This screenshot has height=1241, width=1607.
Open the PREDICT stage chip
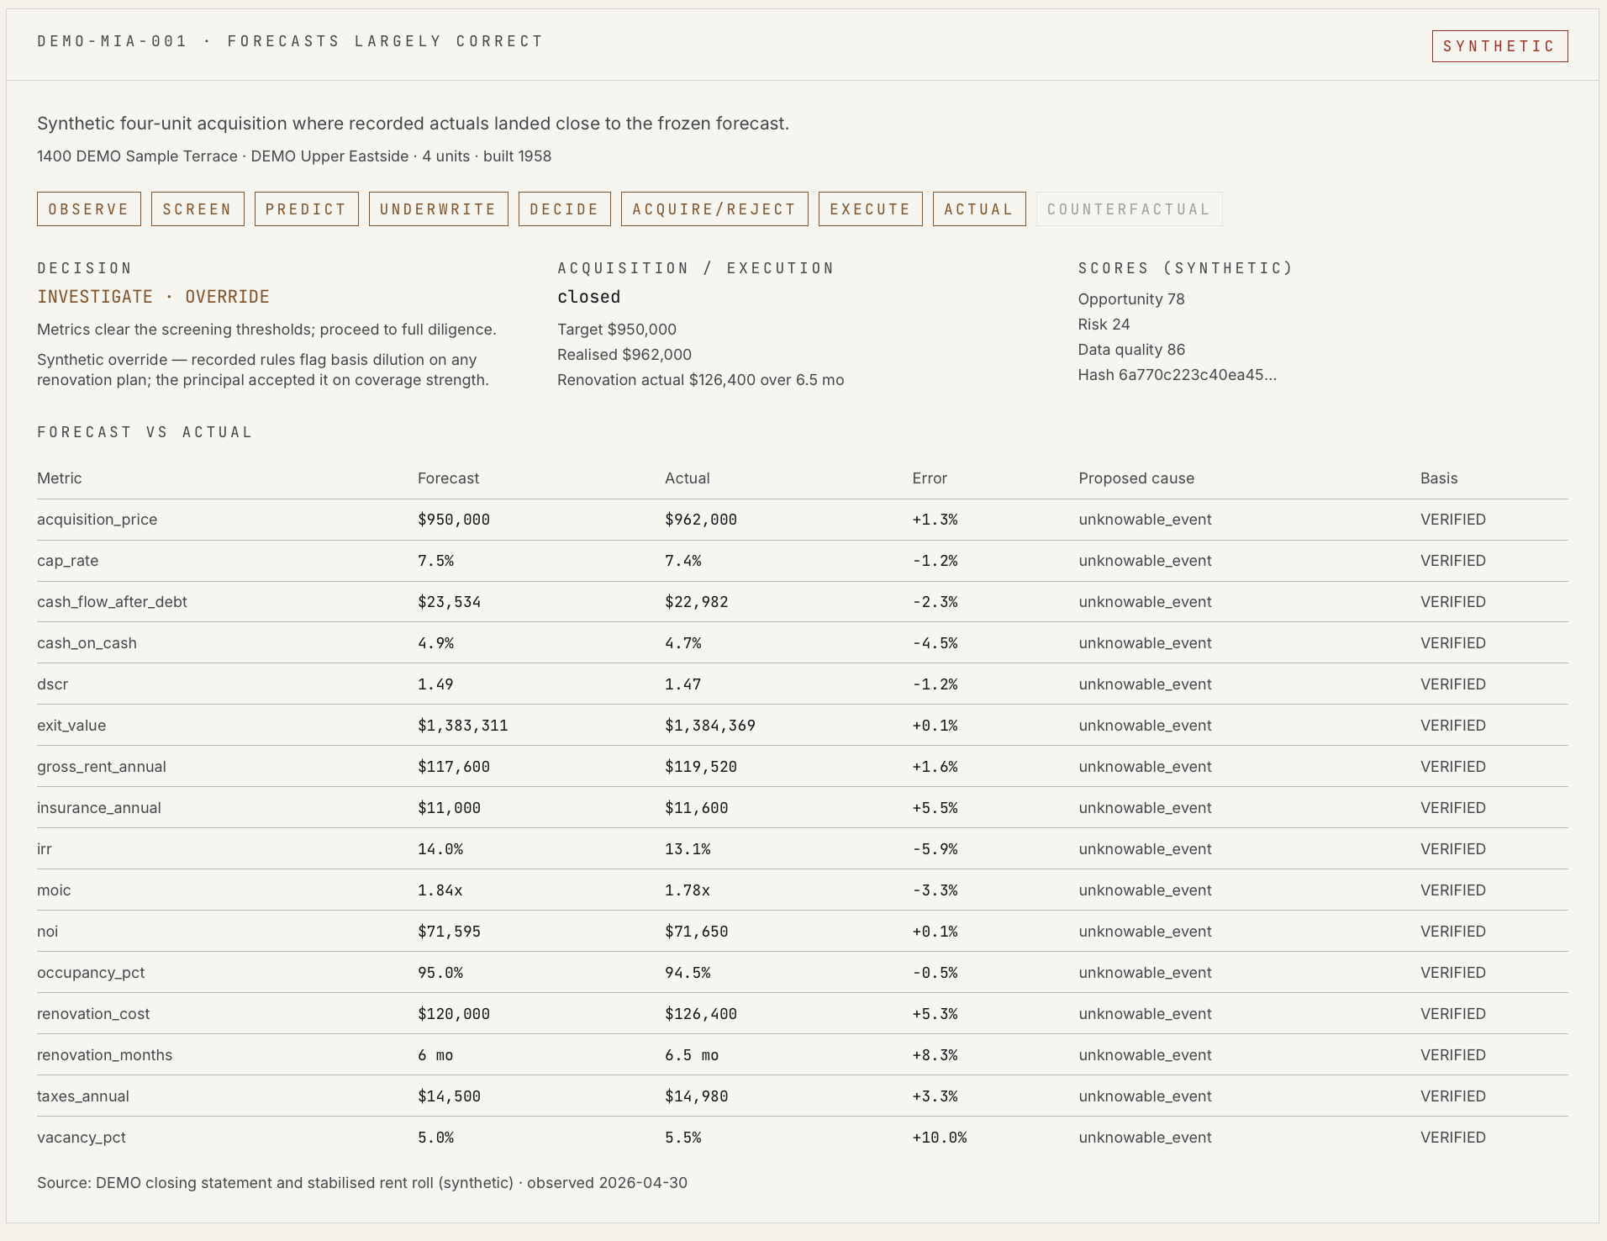point(306,209)
